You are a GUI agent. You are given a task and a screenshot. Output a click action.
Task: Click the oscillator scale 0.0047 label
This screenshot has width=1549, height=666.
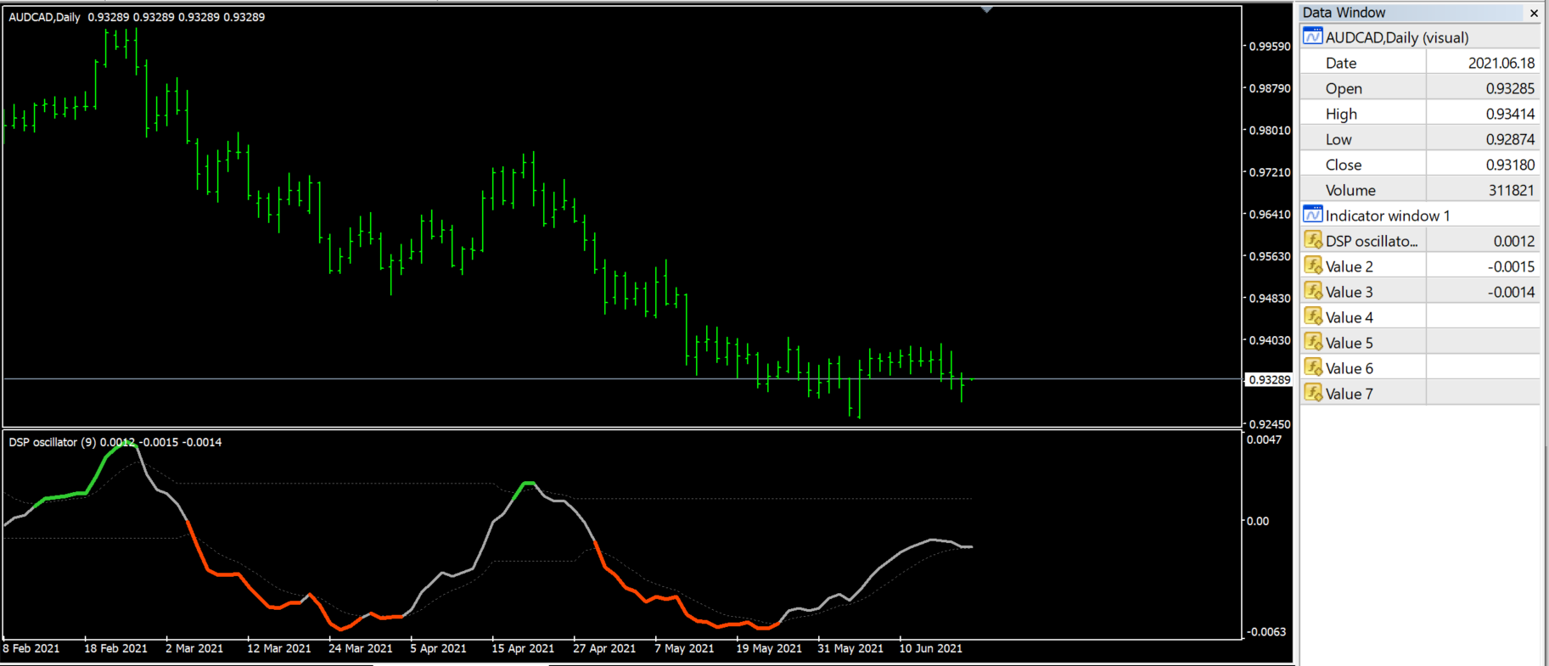tap(1264, 439)
